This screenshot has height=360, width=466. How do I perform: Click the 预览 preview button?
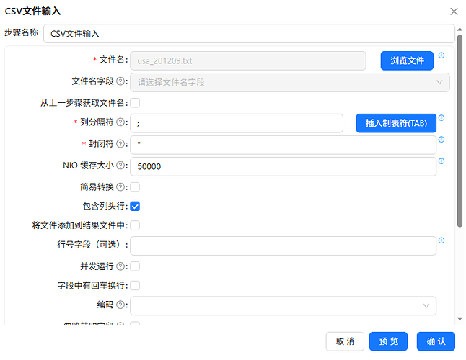(388, 341)
